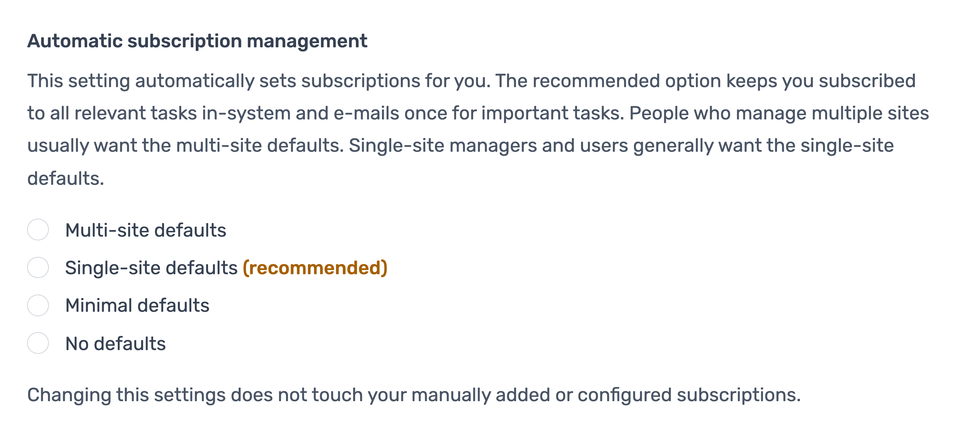Choose the Single-site defaults radio button
964x438 pixels.
[38, 267]
